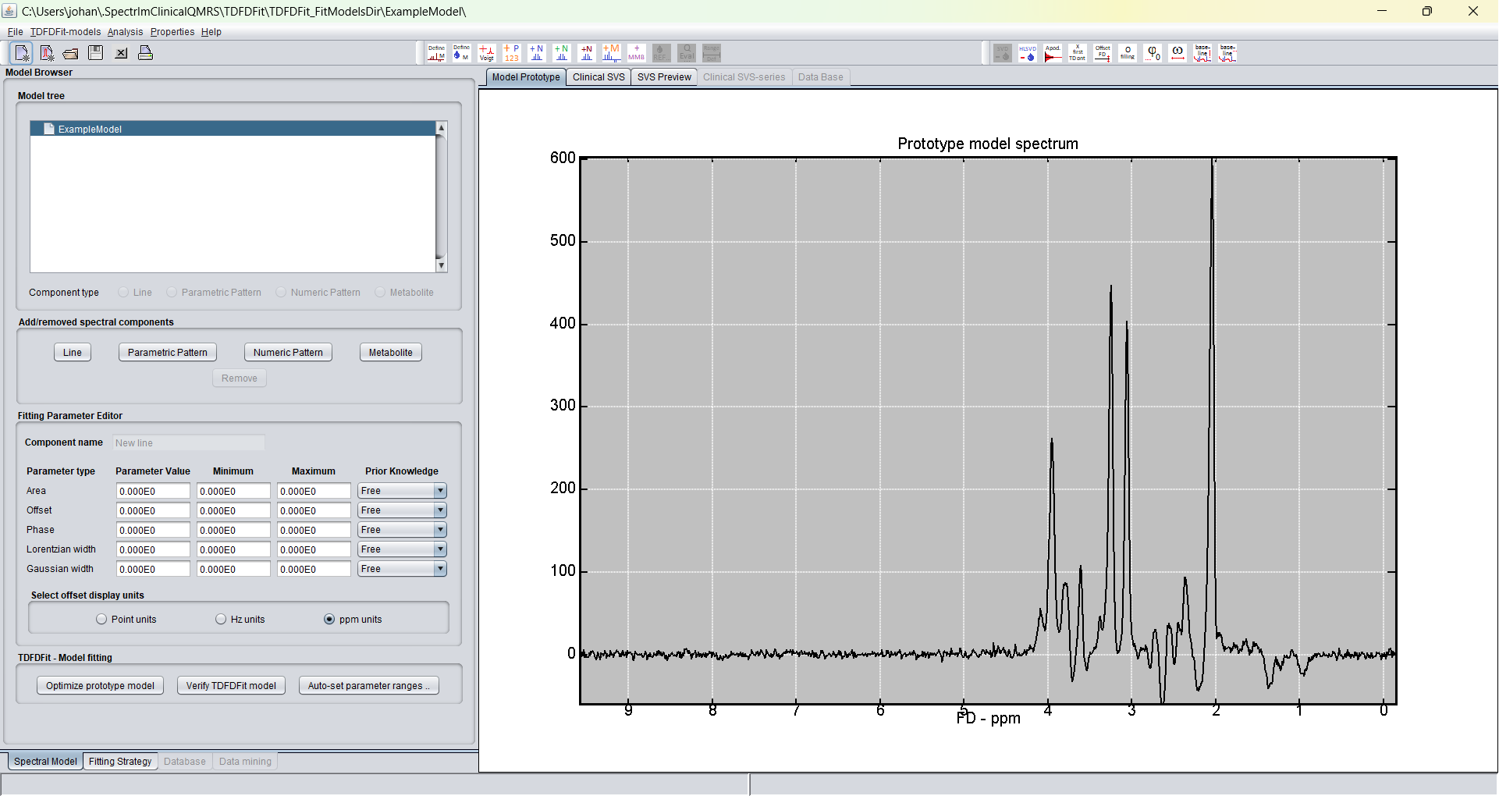This screenshot has height=796, width=1499.
Task: Click the green +N numeric pattern icon
Action: [561, 53]
